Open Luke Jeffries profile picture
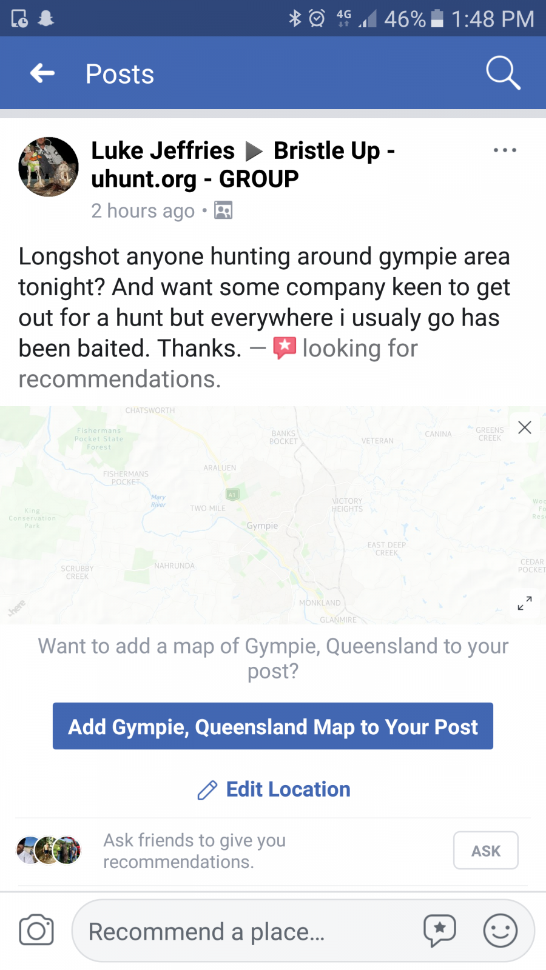The image size is (546, 970). [x=49, y=167]
